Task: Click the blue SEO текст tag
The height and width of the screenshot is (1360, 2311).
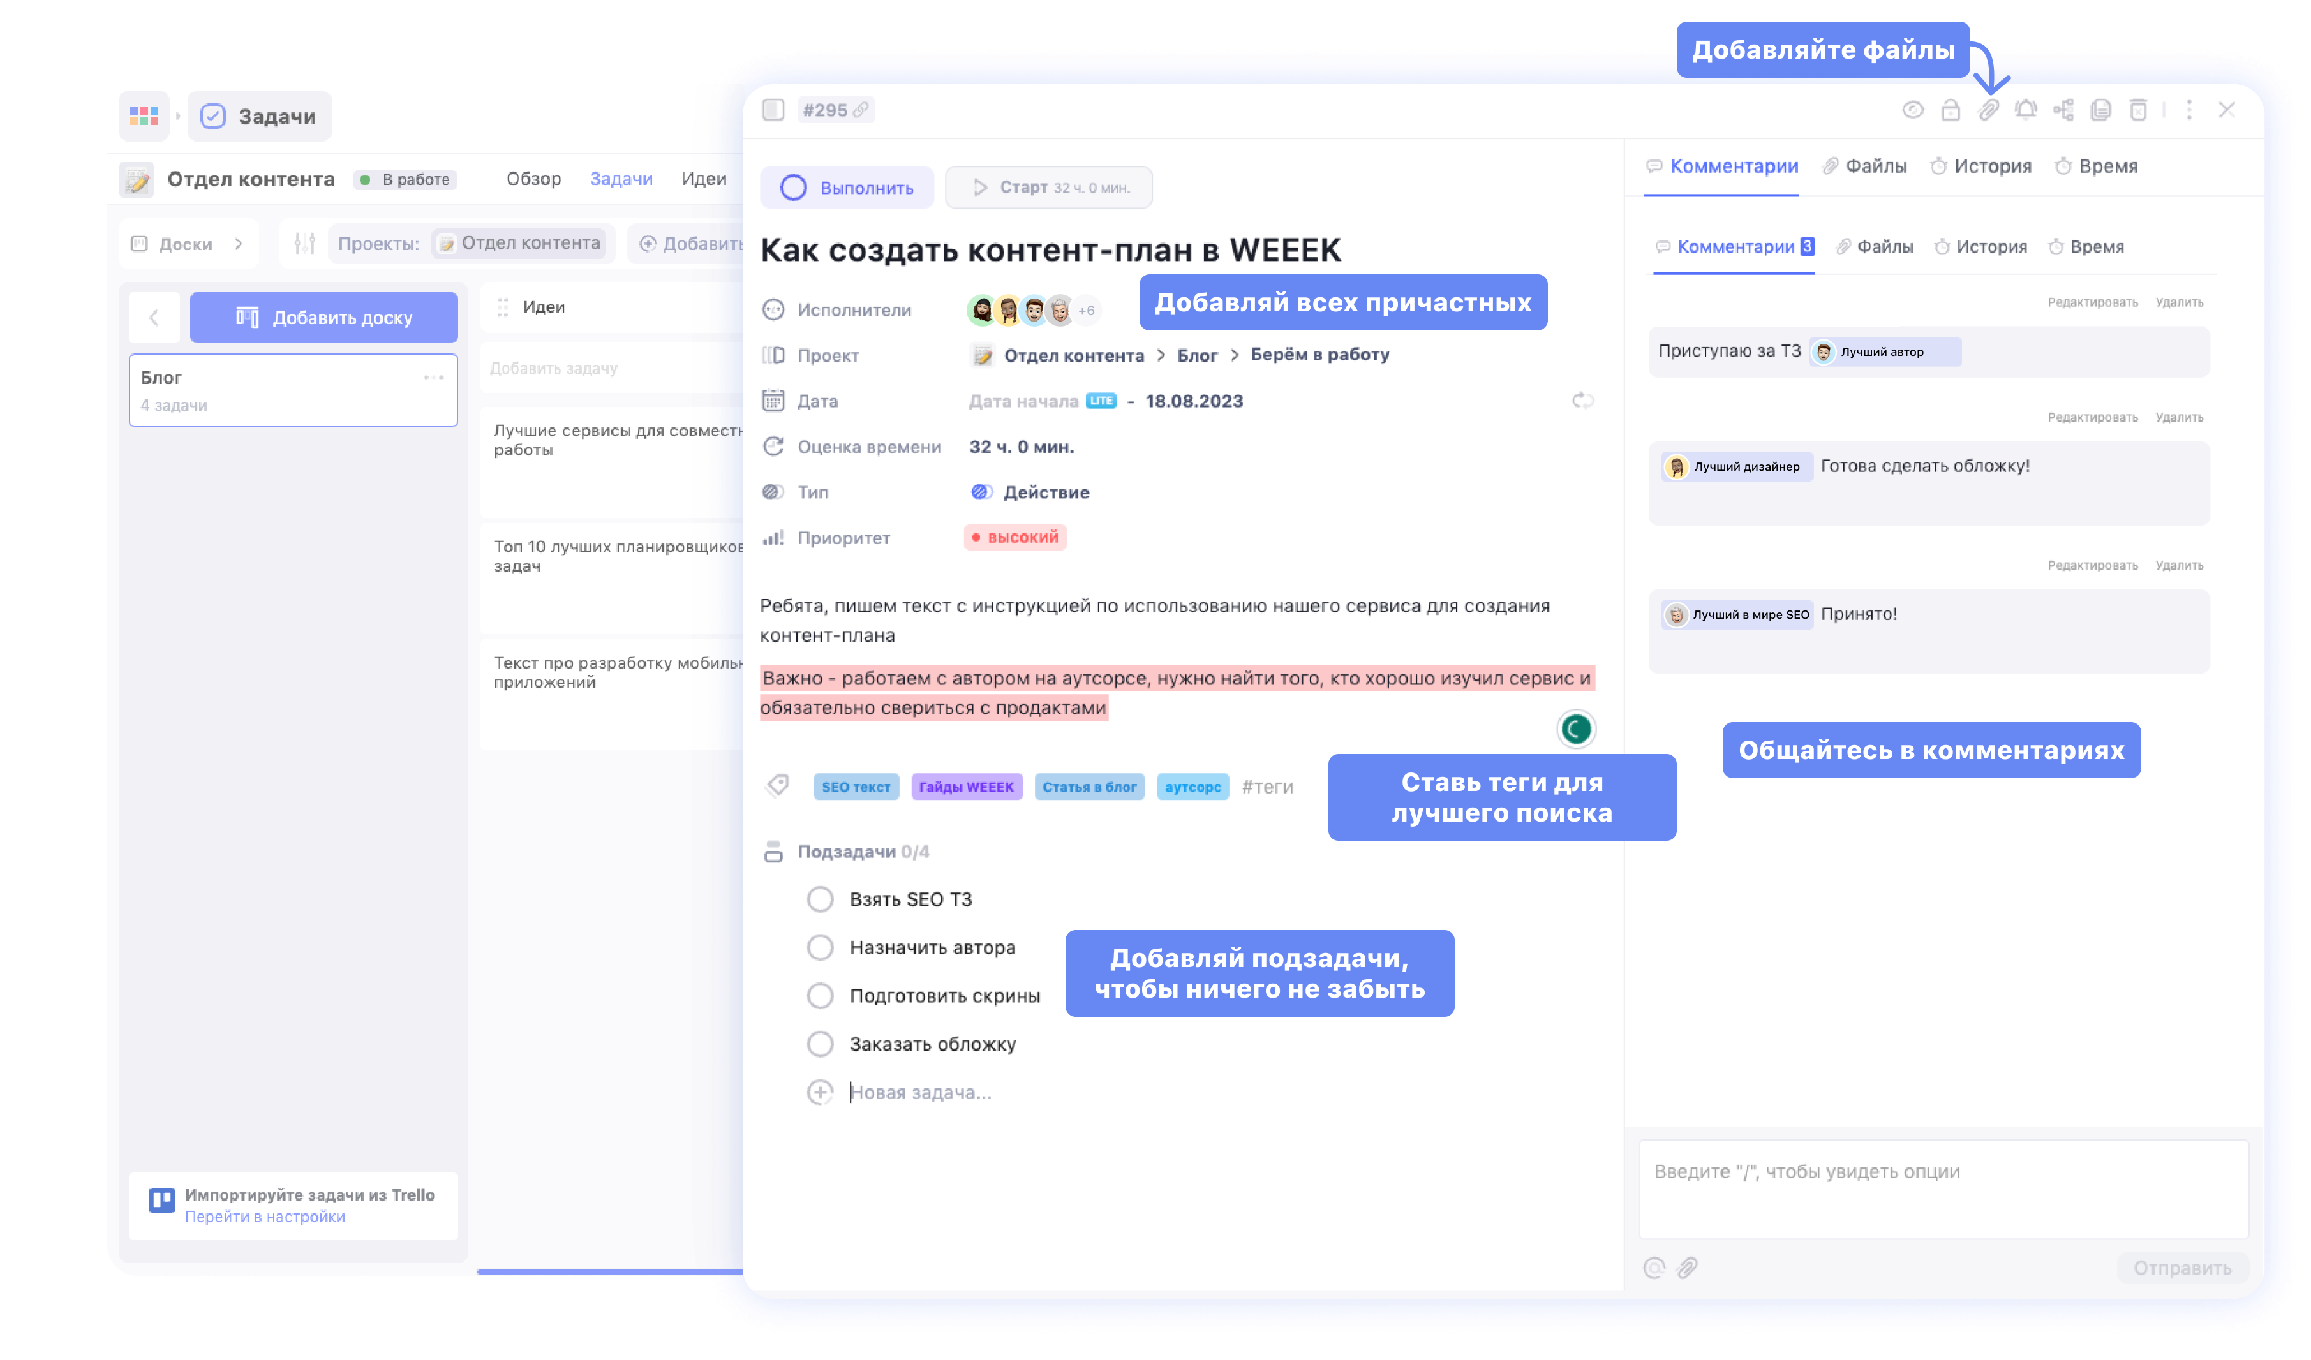Action: pos(856,787)
